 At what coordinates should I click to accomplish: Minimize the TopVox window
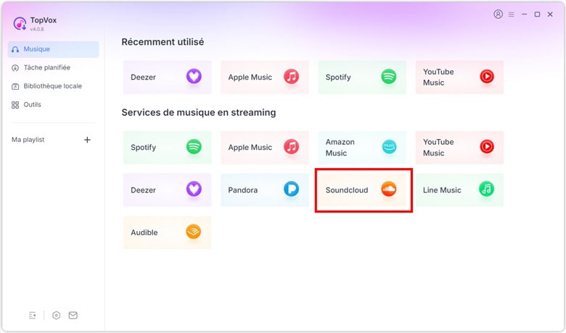[524, 14]
